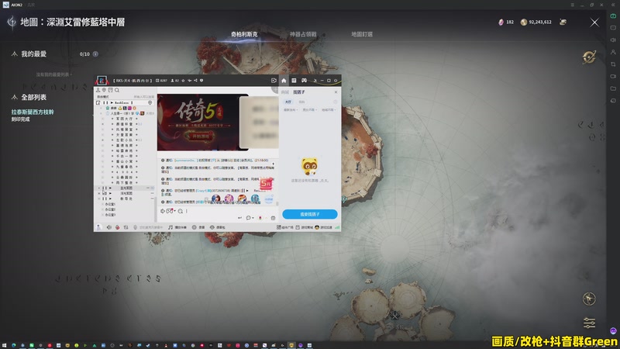Click the share icon in YY title bar
This screenshot has height=349, width=620.
click(x=195, y=81)
